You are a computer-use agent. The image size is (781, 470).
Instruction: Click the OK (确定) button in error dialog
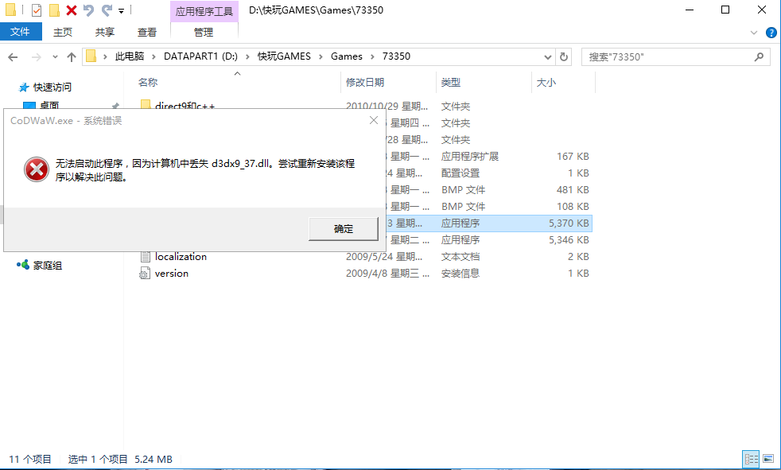[x=344, y=228]
